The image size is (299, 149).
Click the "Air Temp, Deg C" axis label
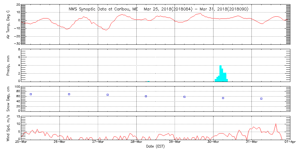8,24
